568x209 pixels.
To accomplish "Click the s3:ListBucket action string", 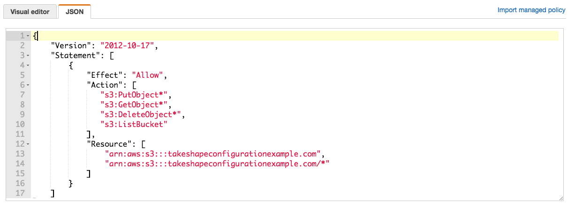I will tap(134, 125).
